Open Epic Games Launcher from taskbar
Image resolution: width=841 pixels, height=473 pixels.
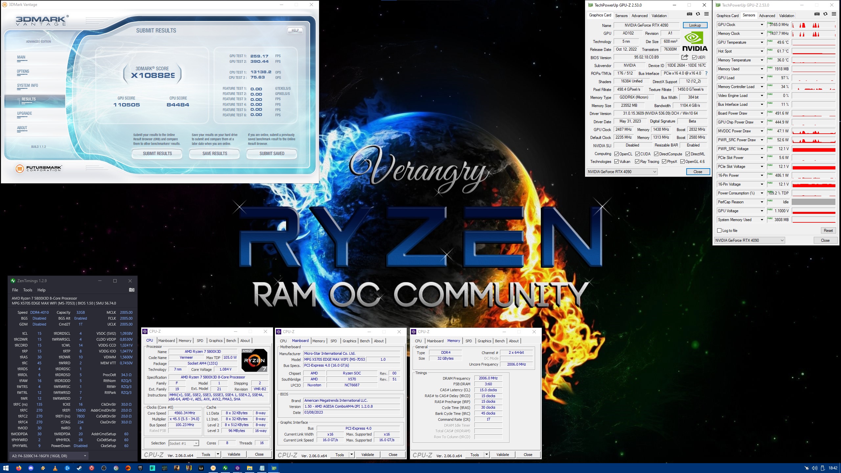[x=140, y=468]
